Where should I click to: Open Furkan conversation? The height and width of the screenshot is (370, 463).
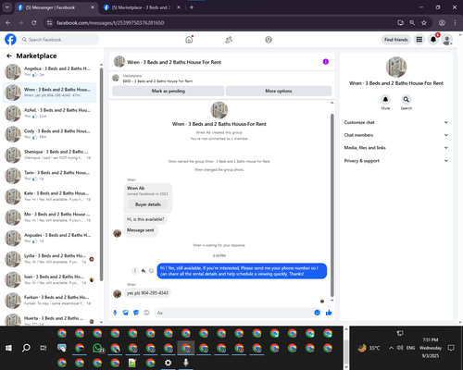click(49, 301)
